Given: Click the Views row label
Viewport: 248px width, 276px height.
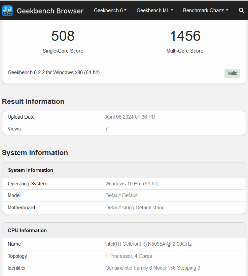Looking at the screenshot, I should pos(14,129).
